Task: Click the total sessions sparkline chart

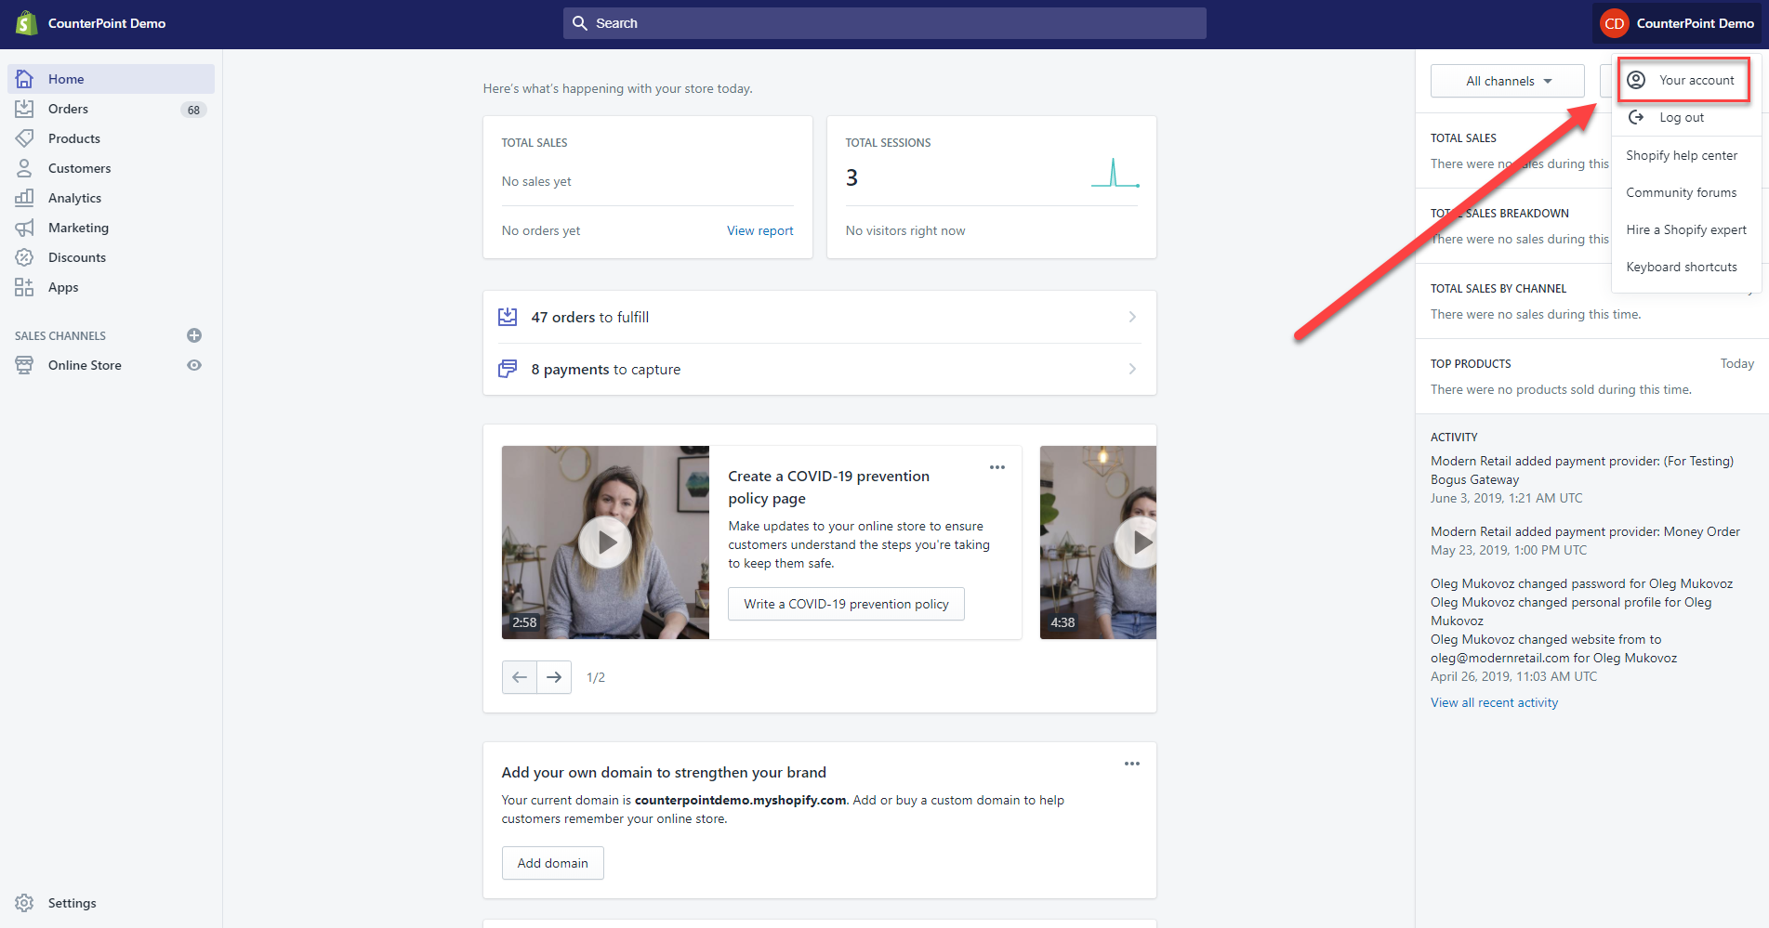Action: tap(1116, 173)
